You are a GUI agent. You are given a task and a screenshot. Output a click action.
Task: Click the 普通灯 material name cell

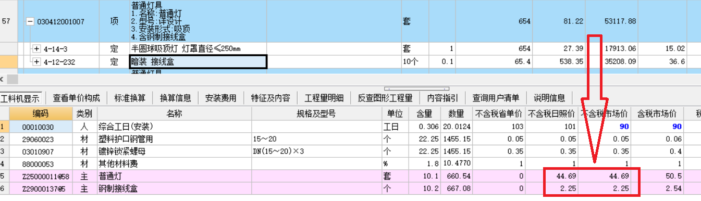pos(175,176)
